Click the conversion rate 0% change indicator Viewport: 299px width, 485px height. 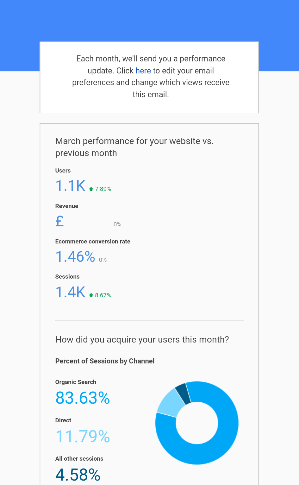pyautogui.click(x=103, y=260)
